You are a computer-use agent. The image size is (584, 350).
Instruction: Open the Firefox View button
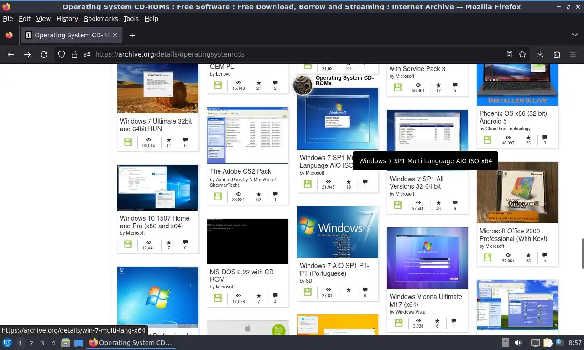[9, 35]
